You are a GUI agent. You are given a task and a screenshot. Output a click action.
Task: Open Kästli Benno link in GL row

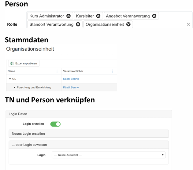pyautogui.click(x=71, y=79)
